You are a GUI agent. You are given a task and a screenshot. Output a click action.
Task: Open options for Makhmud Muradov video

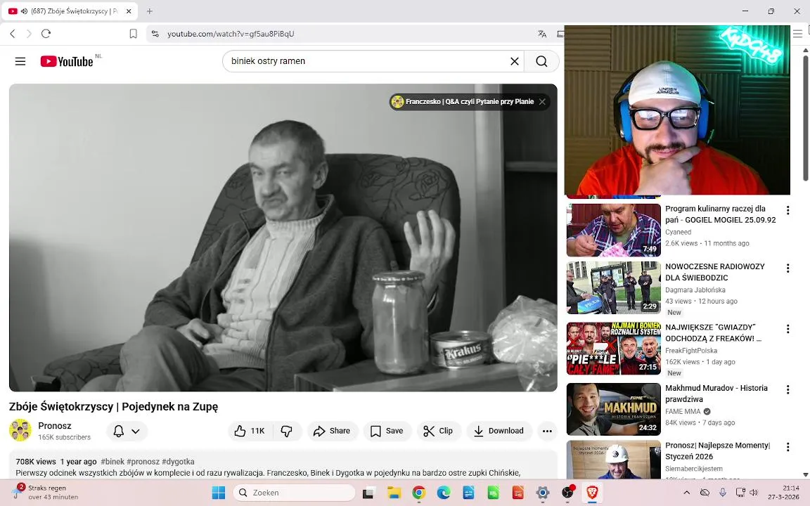point(787,389)
